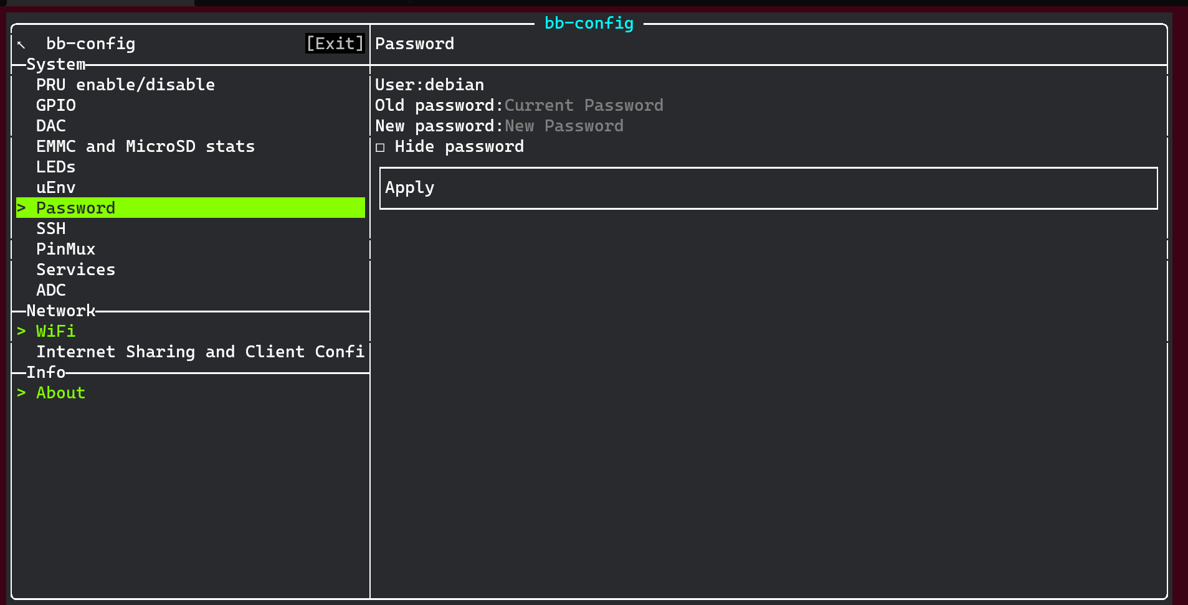Open the PinMux configuration entry
Image resolution: width=1188 pixels, height=605 pixels.
[65, 249]
